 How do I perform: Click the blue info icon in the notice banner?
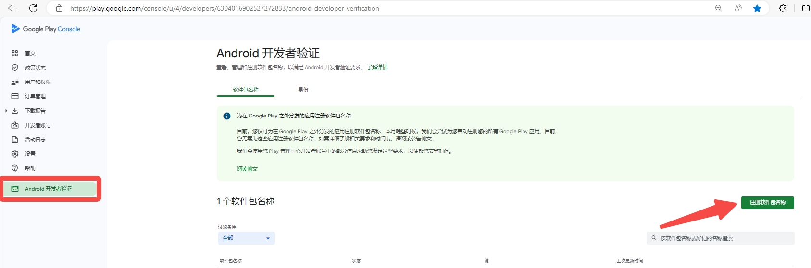pos(227,116)
